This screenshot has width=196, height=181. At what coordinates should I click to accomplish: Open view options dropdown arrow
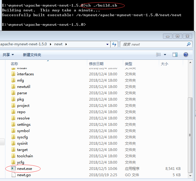[165, 55]
